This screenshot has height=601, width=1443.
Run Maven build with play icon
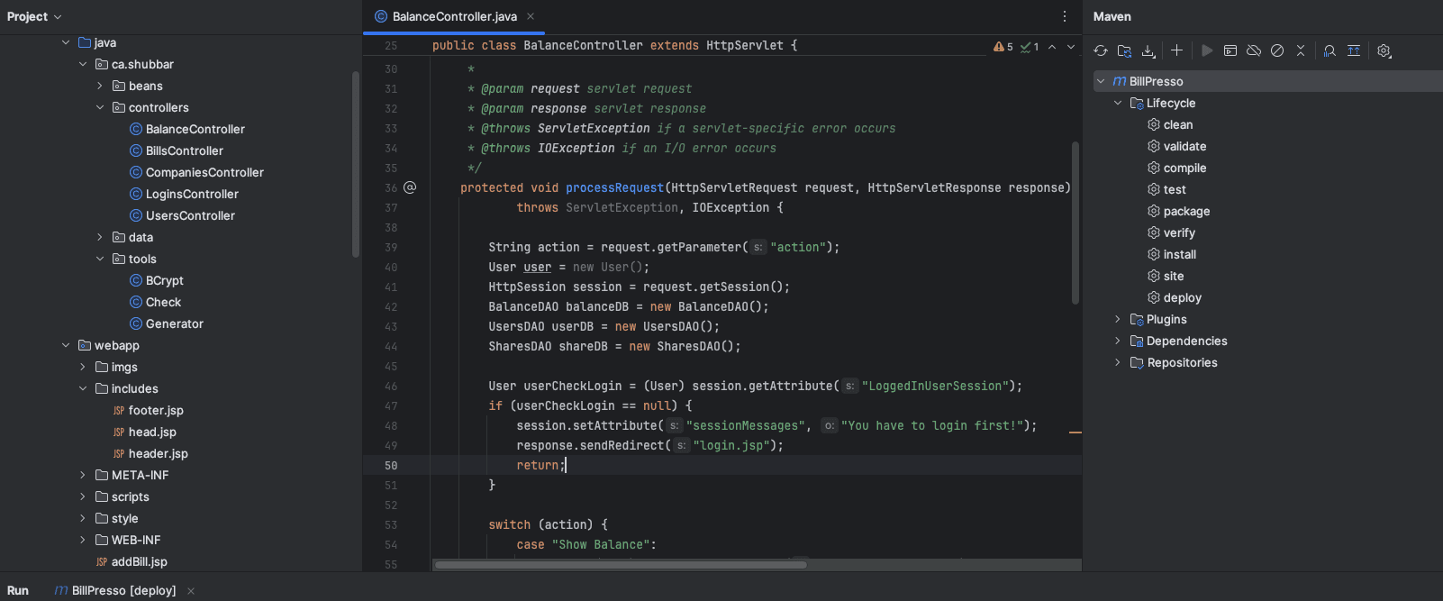click(1207, 50)
